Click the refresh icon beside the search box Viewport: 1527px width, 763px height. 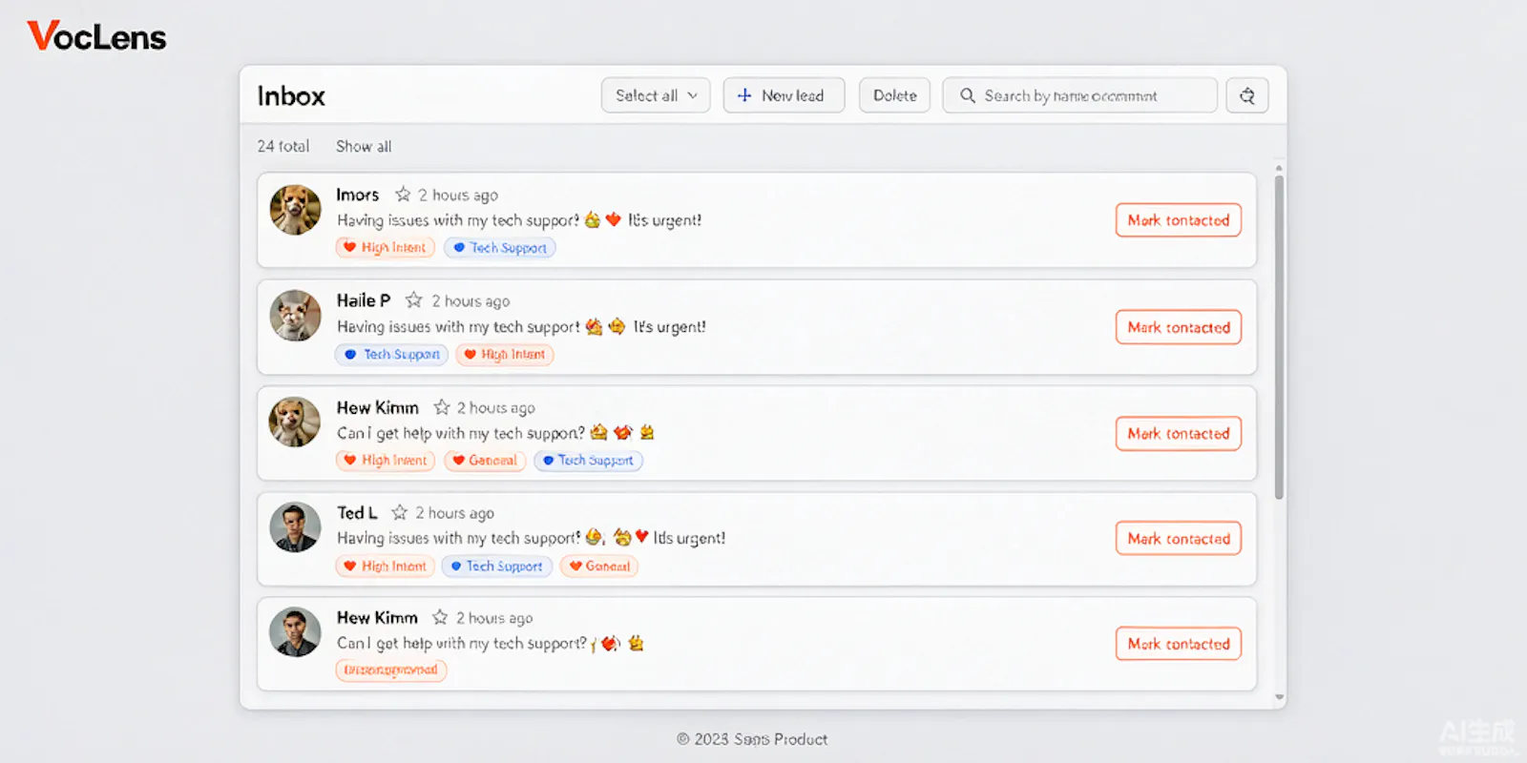coord(1247,95)
